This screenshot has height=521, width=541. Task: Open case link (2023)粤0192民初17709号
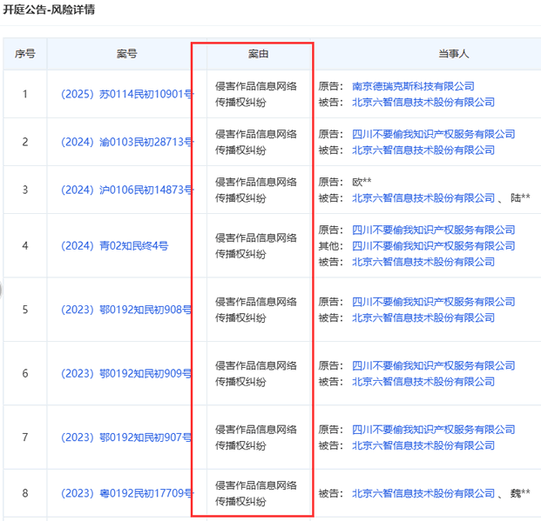click(126, 493)
